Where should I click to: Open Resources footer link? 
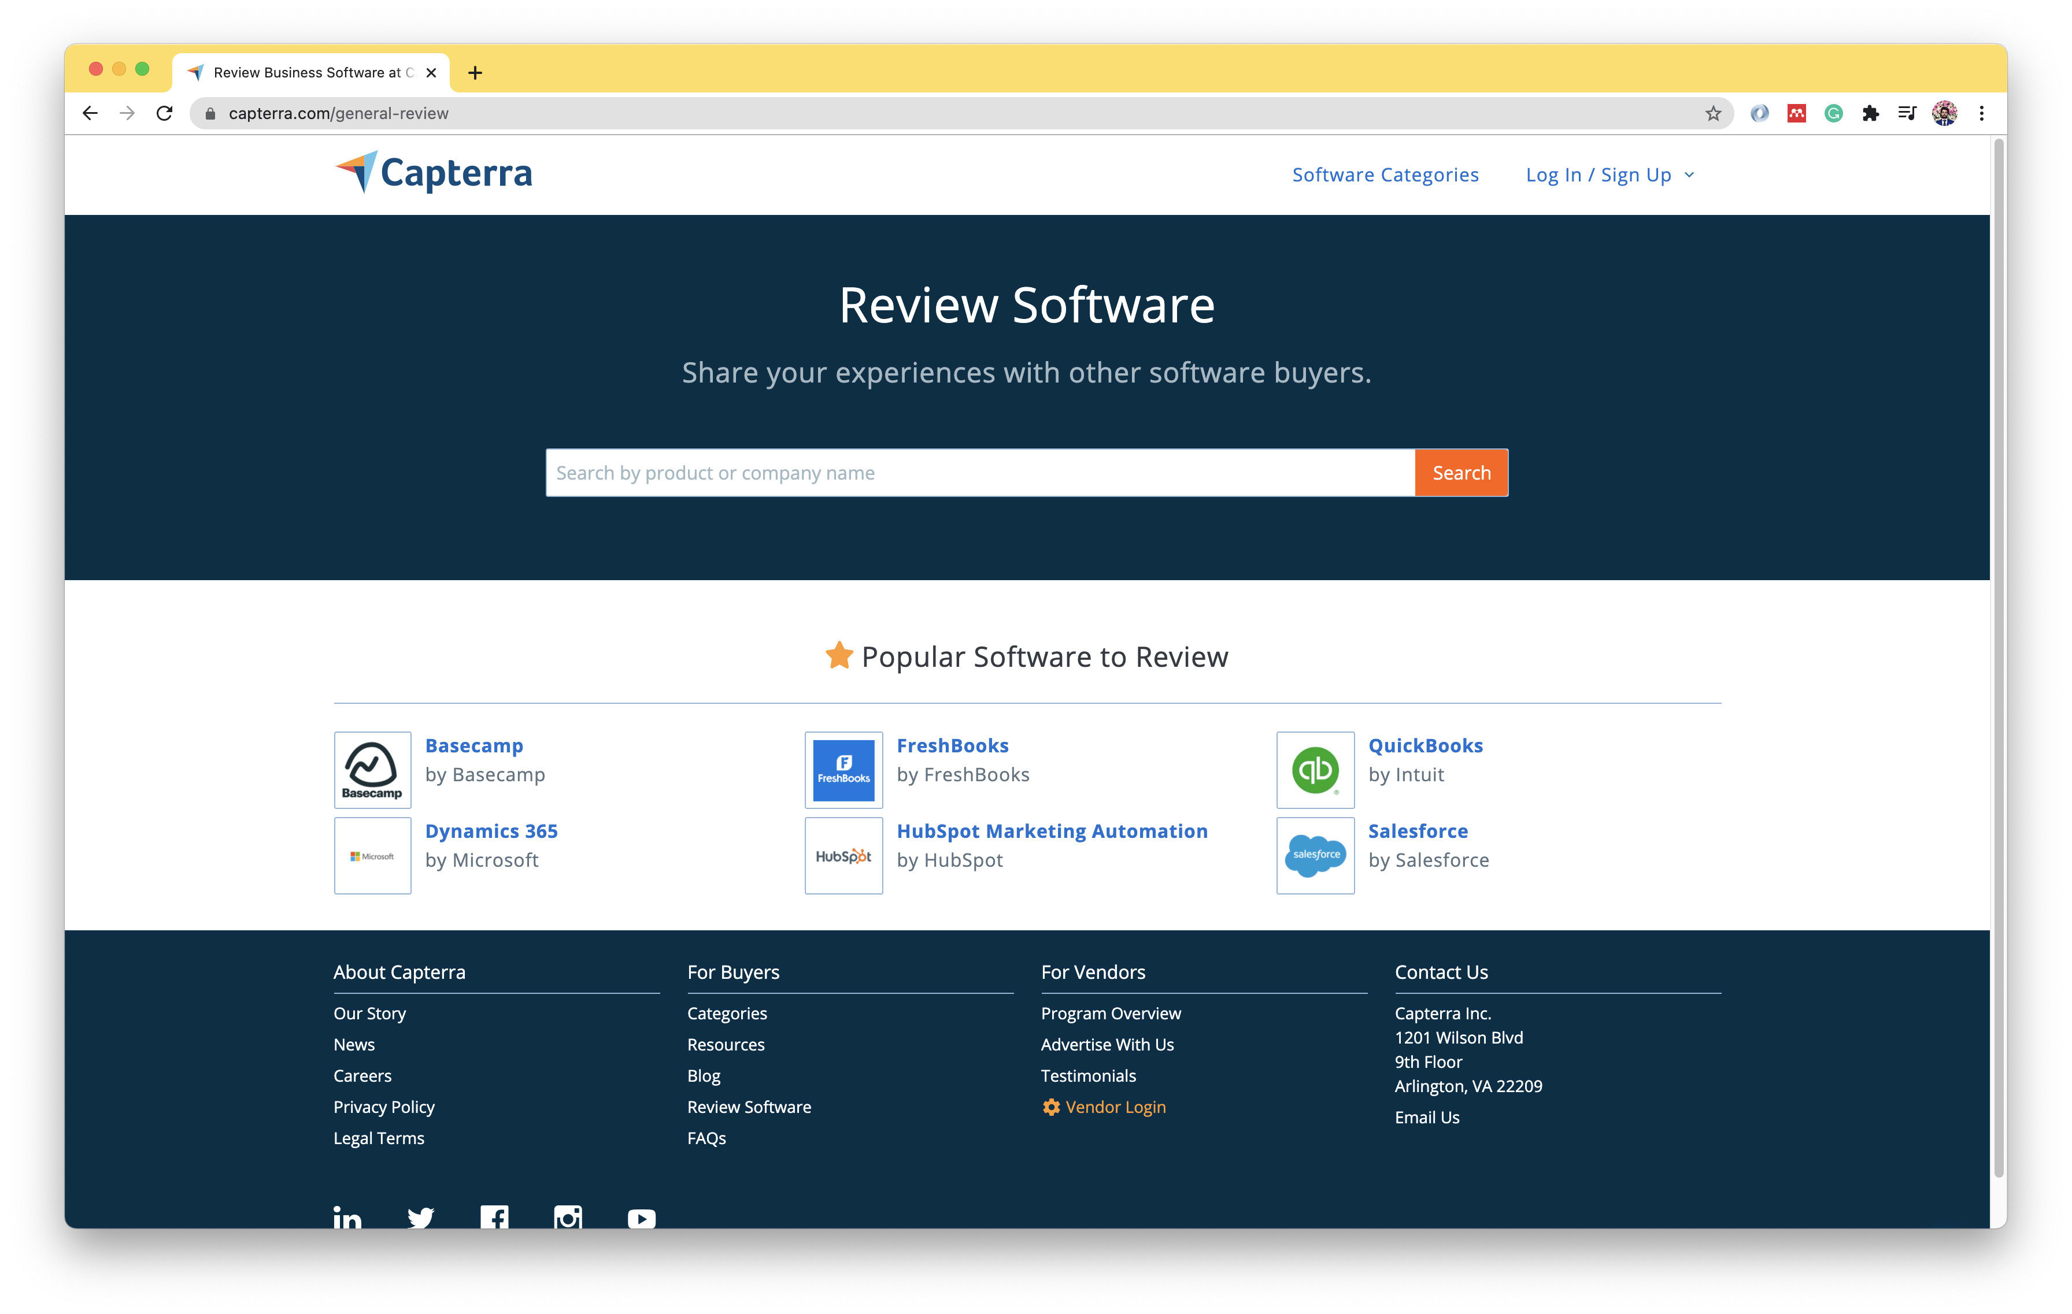pyautogui.click(x=726, y=1044)
